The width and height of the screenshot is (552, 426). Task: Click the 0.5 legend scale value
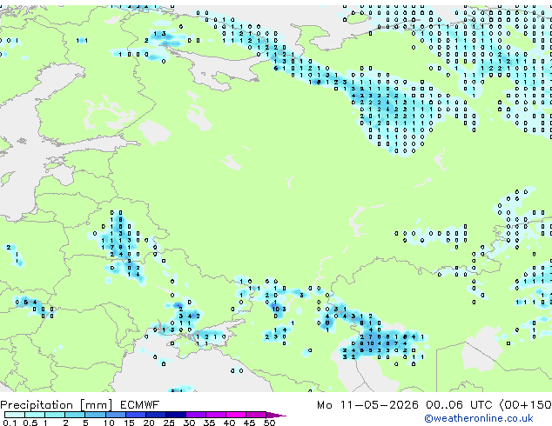[x=30, y=423]
